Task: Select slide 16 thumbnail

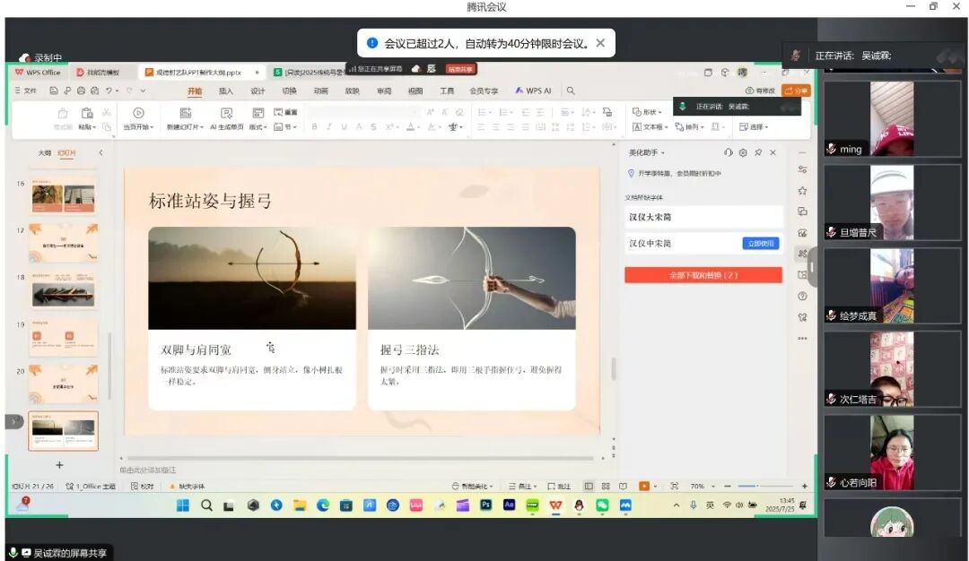Action: (63, 197)
